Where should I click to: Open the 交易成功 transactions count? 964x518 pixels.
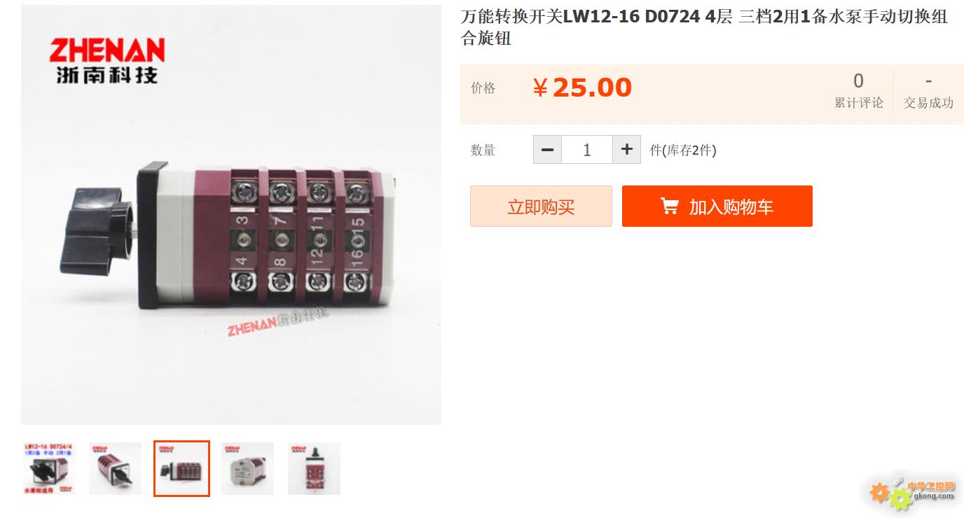pos(928,92)
